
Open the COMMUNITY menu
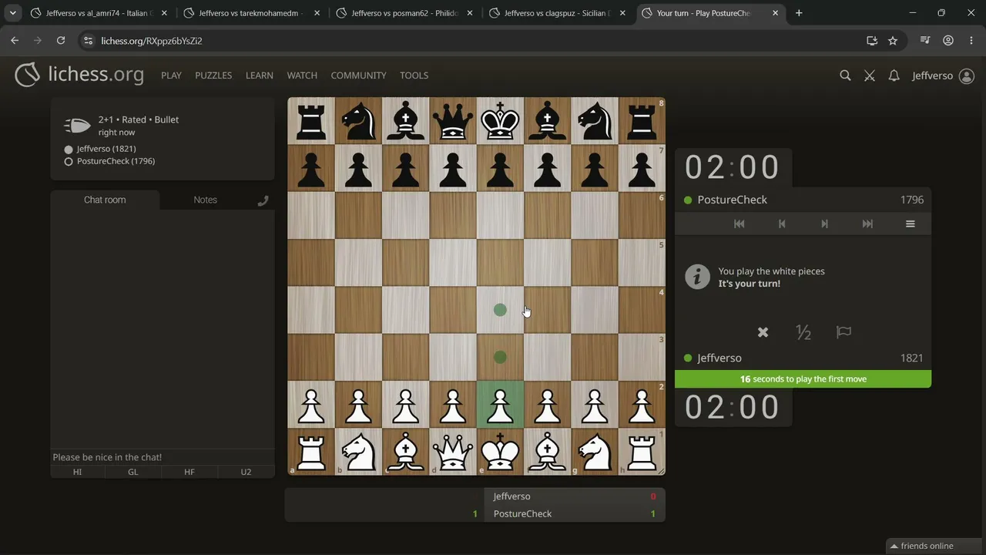pyautogui.click(x=358, y=76)
